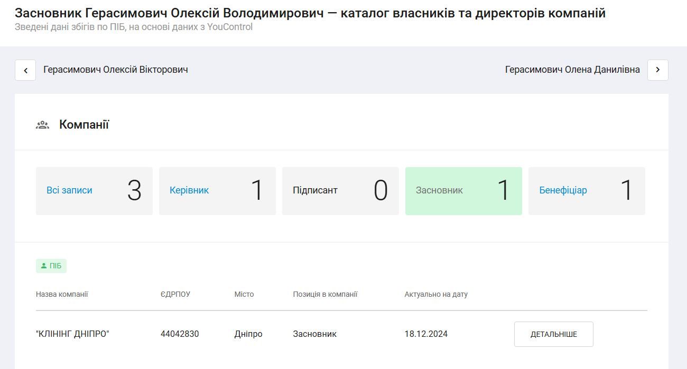Viewport: 687px width, 369px height.
Task: Select the Керівник filter card
Action: pos(217,191)
